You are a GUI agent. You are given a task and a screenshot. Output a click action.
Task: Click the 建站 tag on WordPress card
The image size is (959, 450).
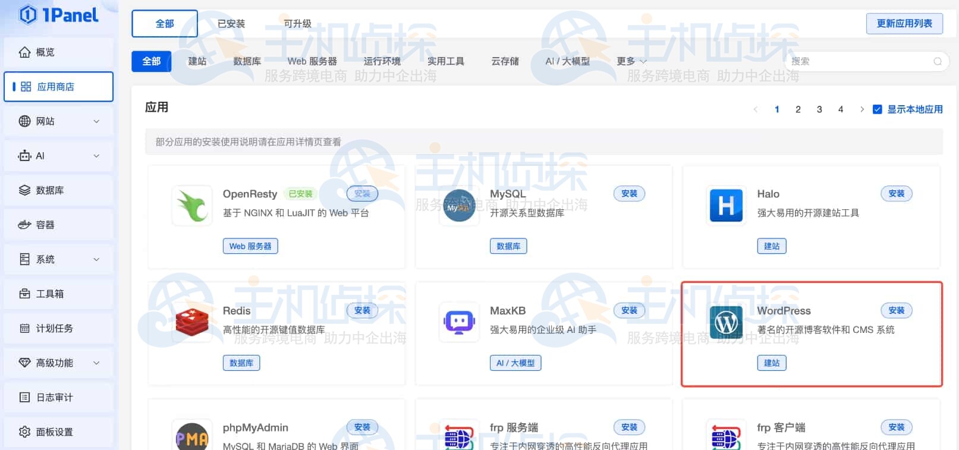click(x=772, y=363)
